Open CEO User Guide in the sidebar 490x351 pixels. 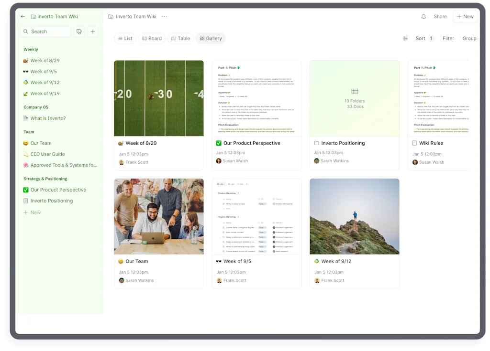pos(47,154)
